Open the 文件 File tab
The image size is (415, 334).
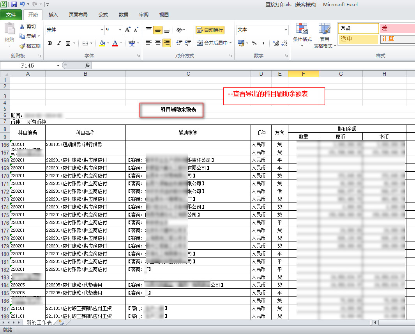click(x=11, y=15)
